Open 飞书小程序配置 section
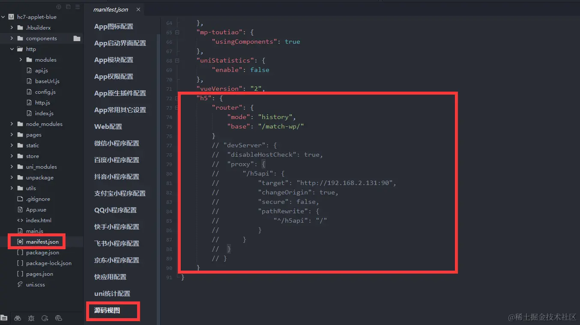The height and width of the screenshot is (325, 580). pyautogui.click(x=117, y=244)
